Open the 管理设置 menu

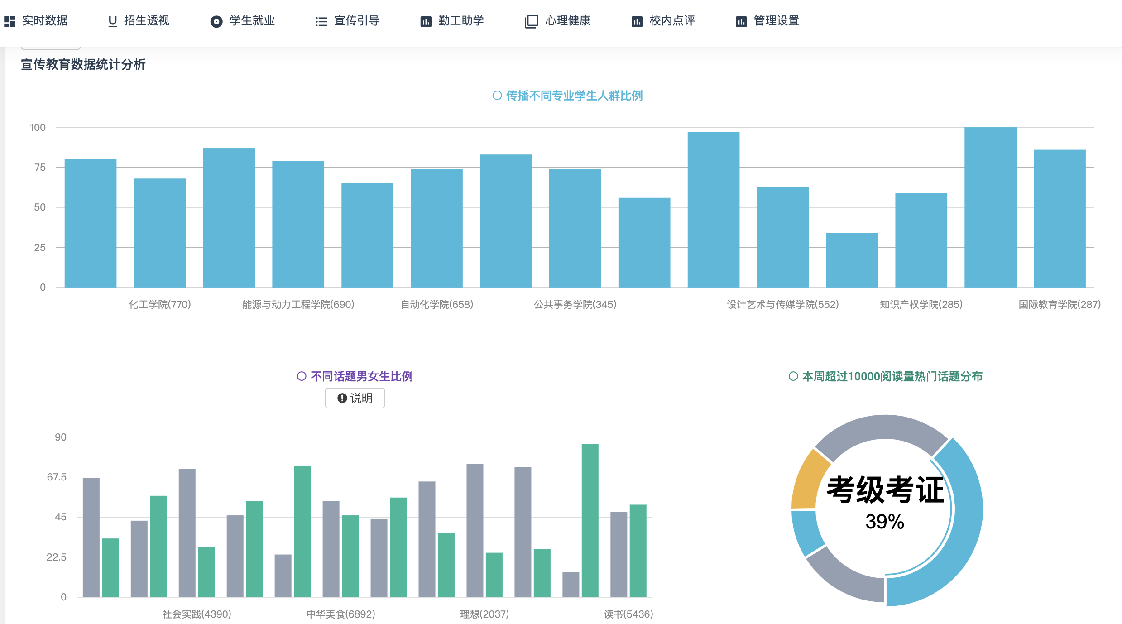[x=776, y=21]
